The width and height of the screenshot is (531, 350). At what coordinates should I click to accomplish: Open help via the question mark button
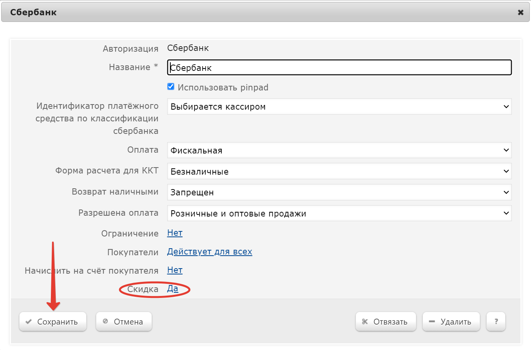point(496,322)
